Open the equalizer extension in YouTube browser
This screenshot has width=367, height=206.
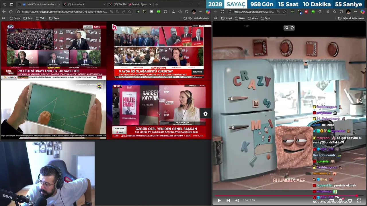[x=292, y=12]
